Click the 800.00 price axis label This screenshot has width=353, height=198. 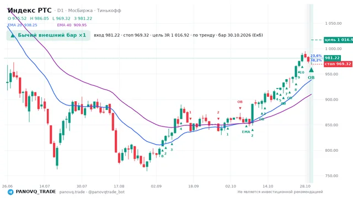pyautogui.click(x=331, y=150)
